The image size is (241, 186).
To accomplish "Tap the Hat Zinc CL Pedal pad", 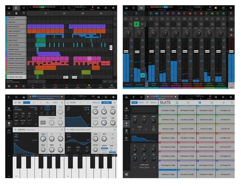I will coord(187,128).
